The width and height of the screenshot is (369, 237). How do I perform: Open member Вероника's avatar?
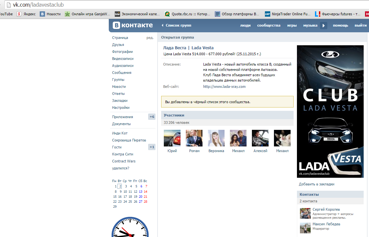pos(216,138)
